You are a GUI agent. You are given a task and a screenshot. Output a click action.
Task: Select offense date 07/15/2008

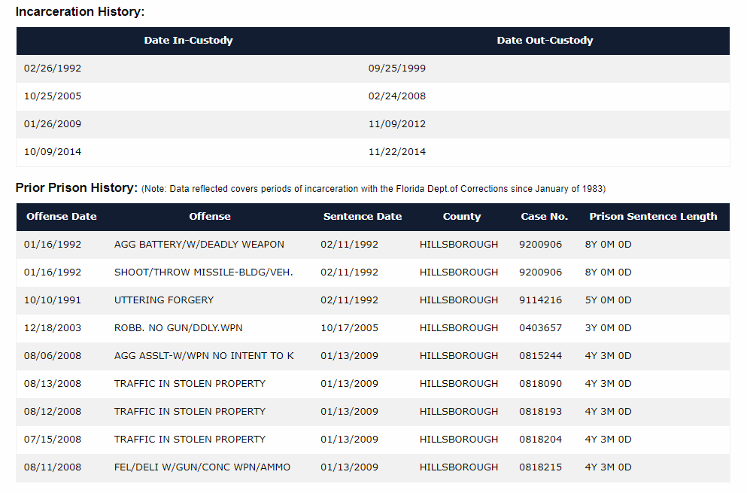[x=53, y=439]
